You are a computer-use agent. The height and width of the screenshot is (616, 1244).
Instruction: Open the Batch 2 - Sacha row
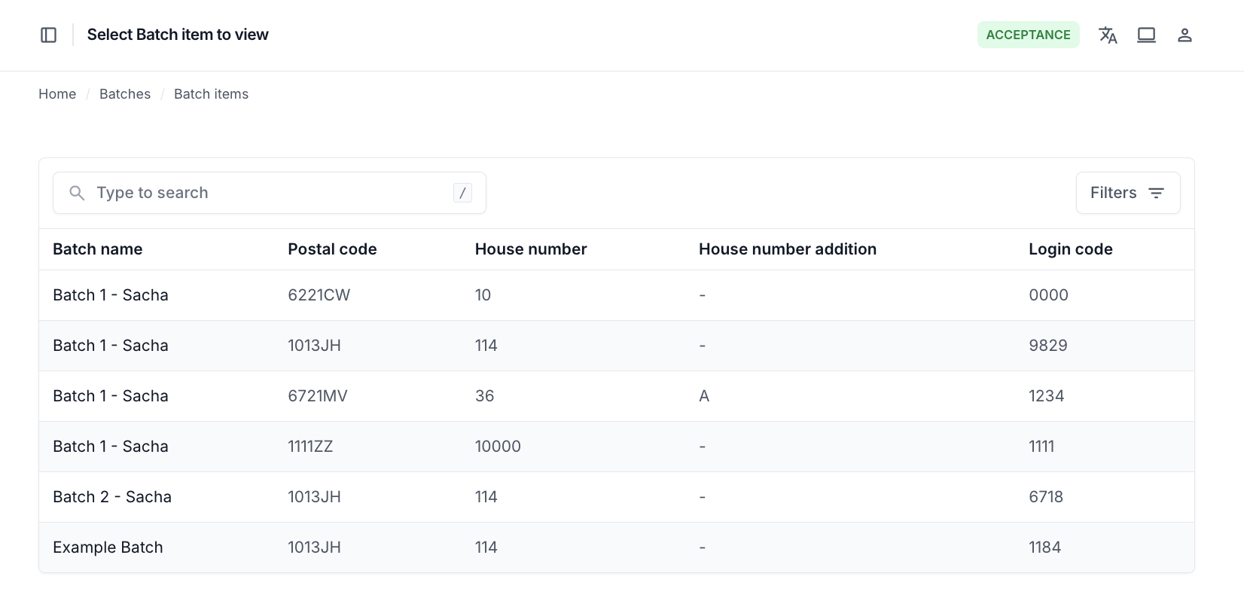tap(112, 497)
